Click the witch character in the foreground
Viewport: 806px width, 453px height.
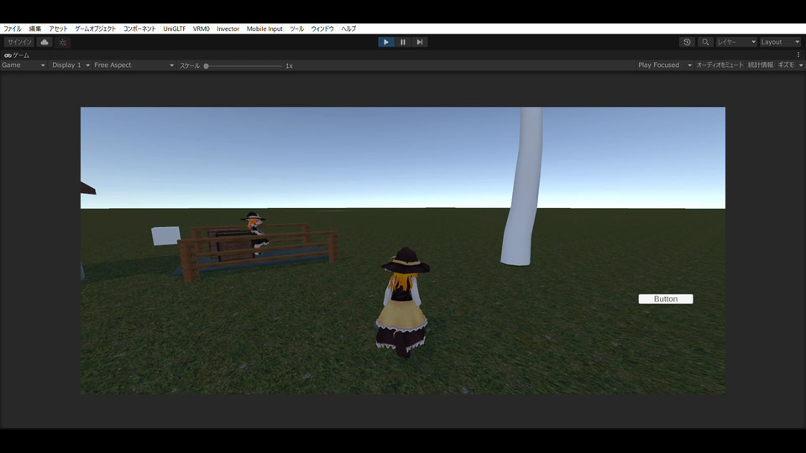pos(404,302)
